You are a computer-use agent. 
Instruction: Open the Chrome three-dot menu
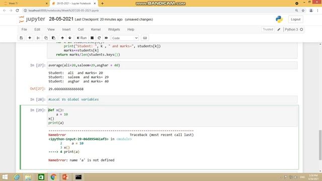(x=317, y=11)
